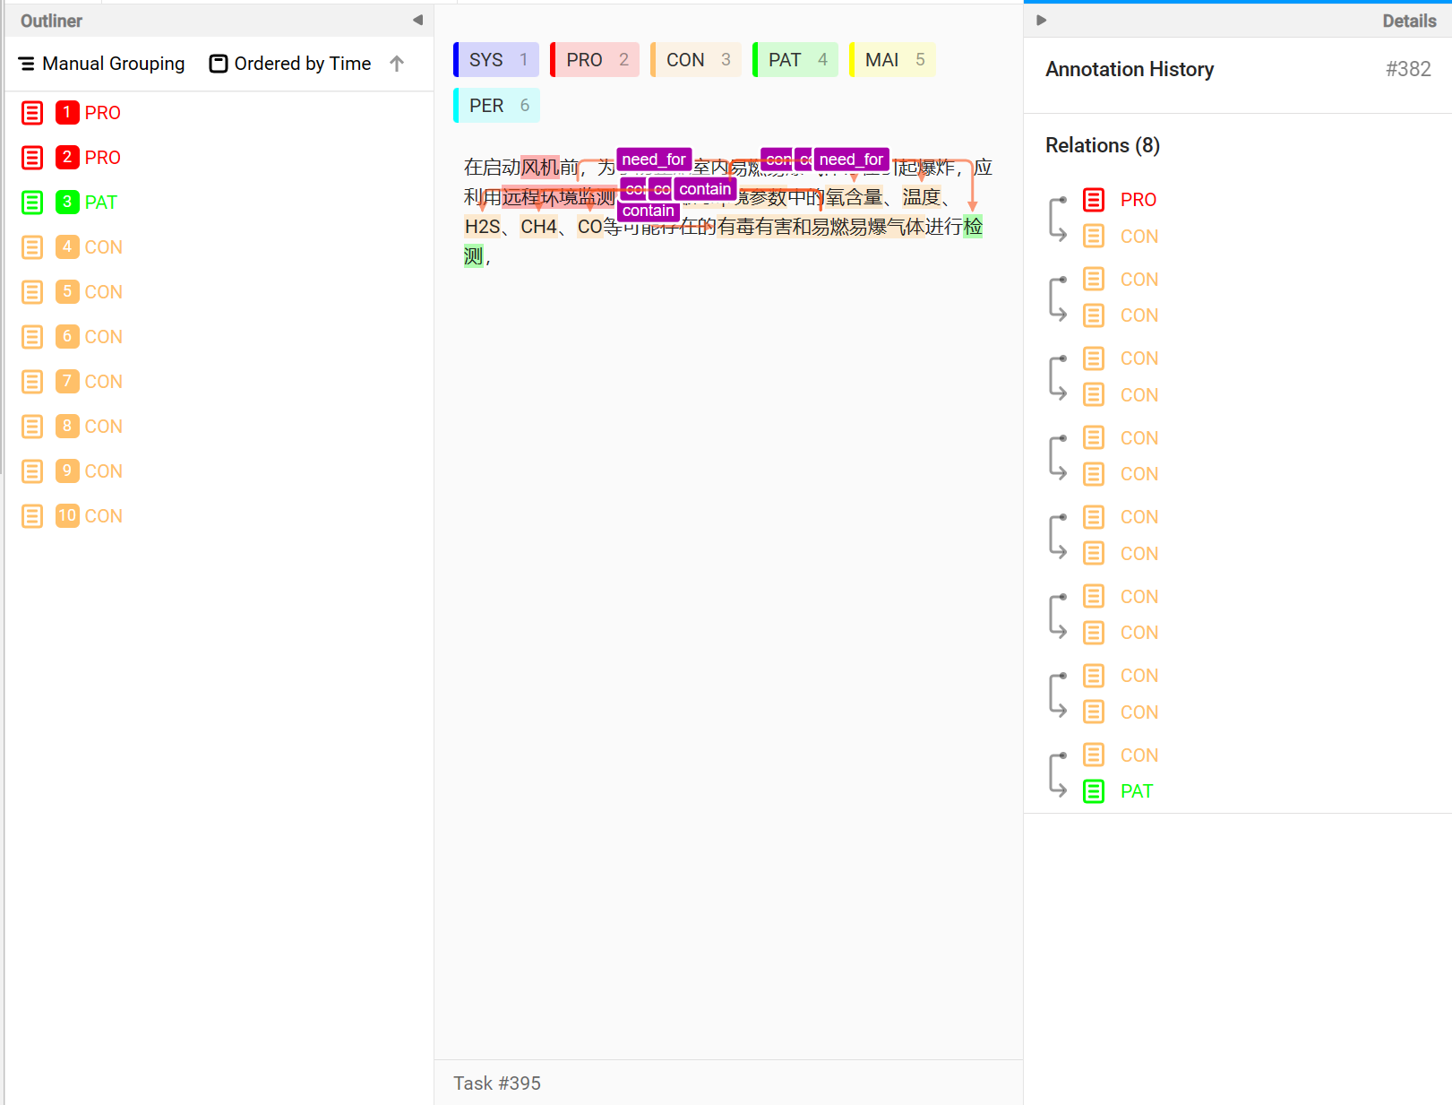
Task: Select the highlighted 氧含量 text region
Action: (x=854, y=197)
